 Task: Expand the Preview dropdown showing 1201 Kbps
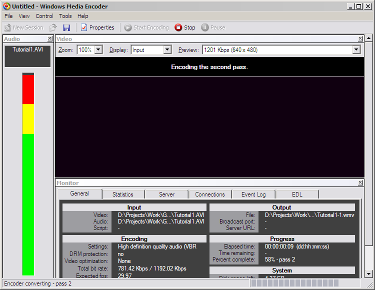coord(356,50)
